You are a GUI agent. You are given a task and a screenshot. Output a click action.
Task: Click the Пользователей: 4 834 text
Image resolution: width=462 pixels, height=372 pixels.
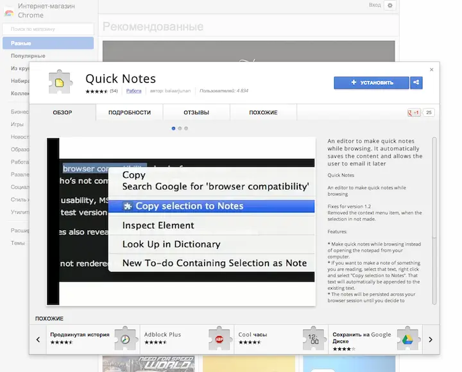224,90
